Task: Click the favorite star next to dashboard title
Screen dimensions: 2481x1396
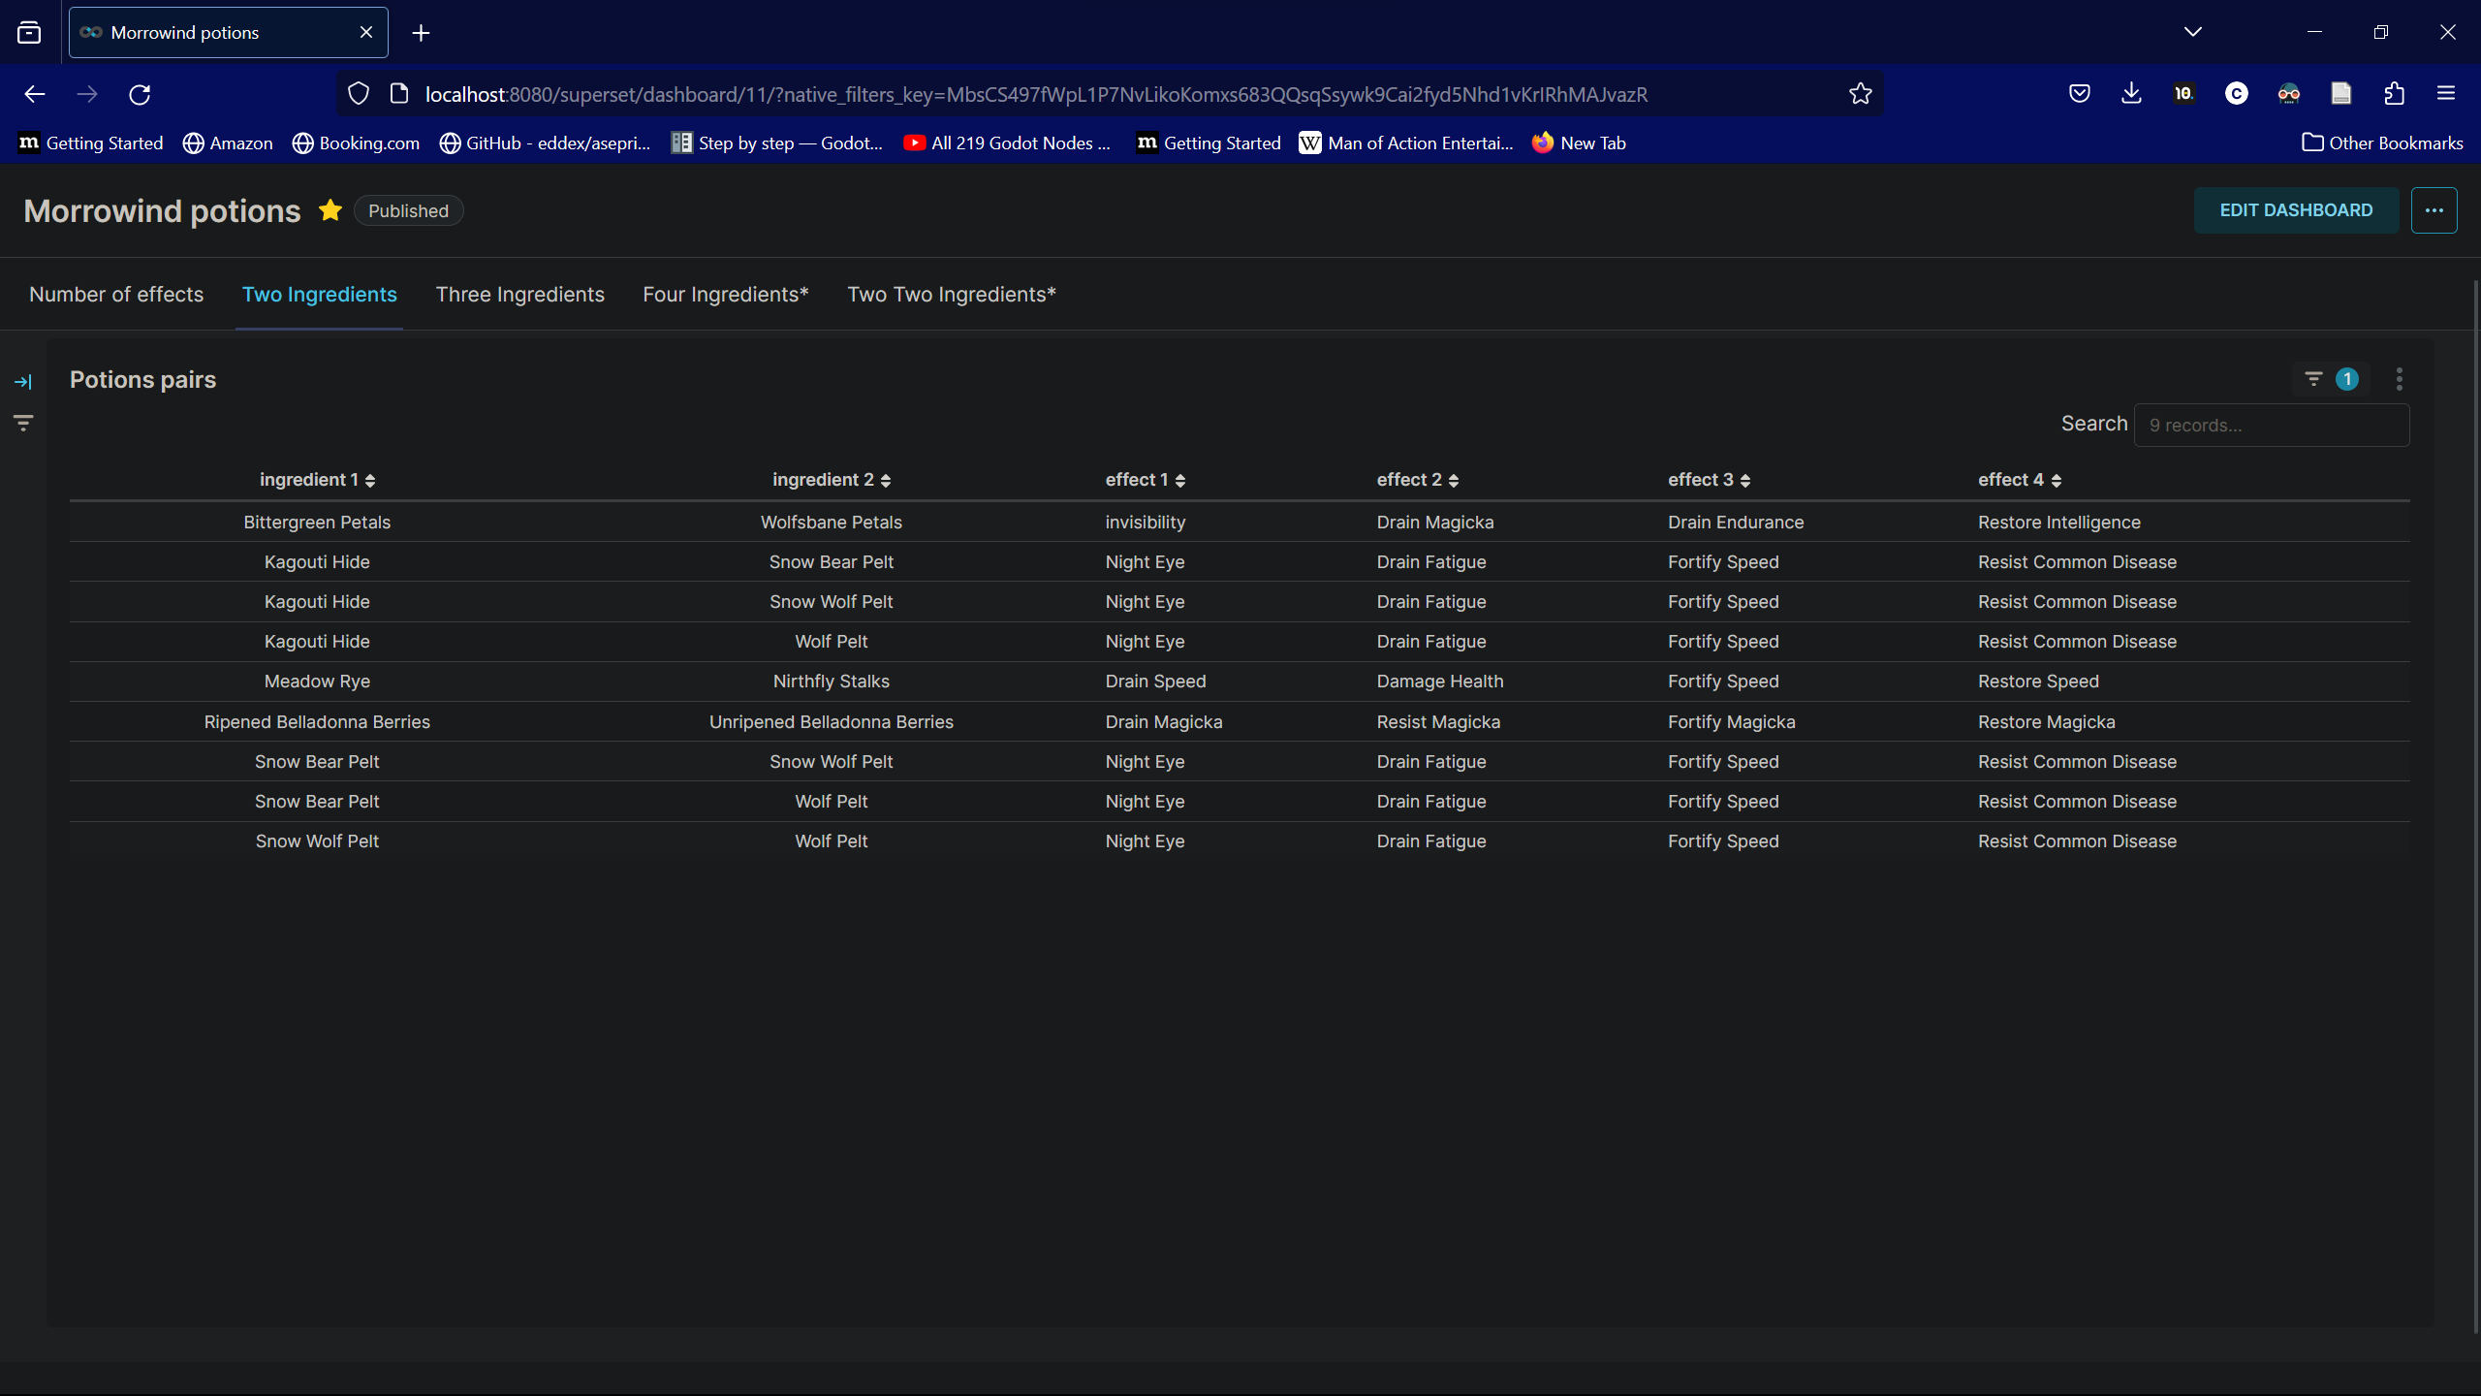Action: [330, 210]
